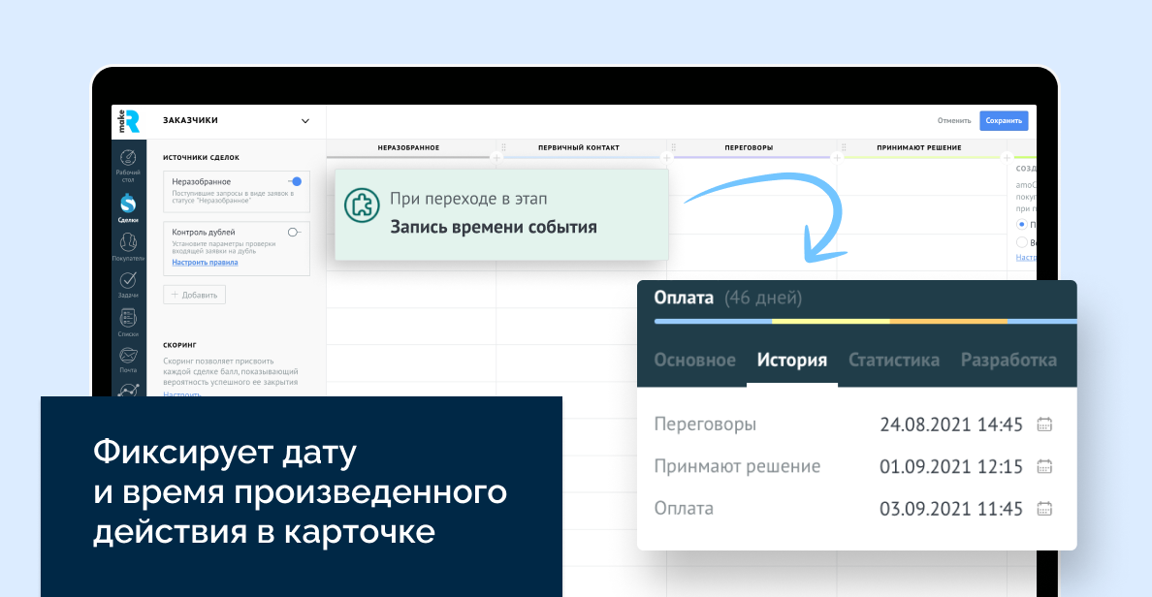1152x597 pixels.
Task: Click the date value 01.09.2021 12:15
Action: [x=951, y=466]
